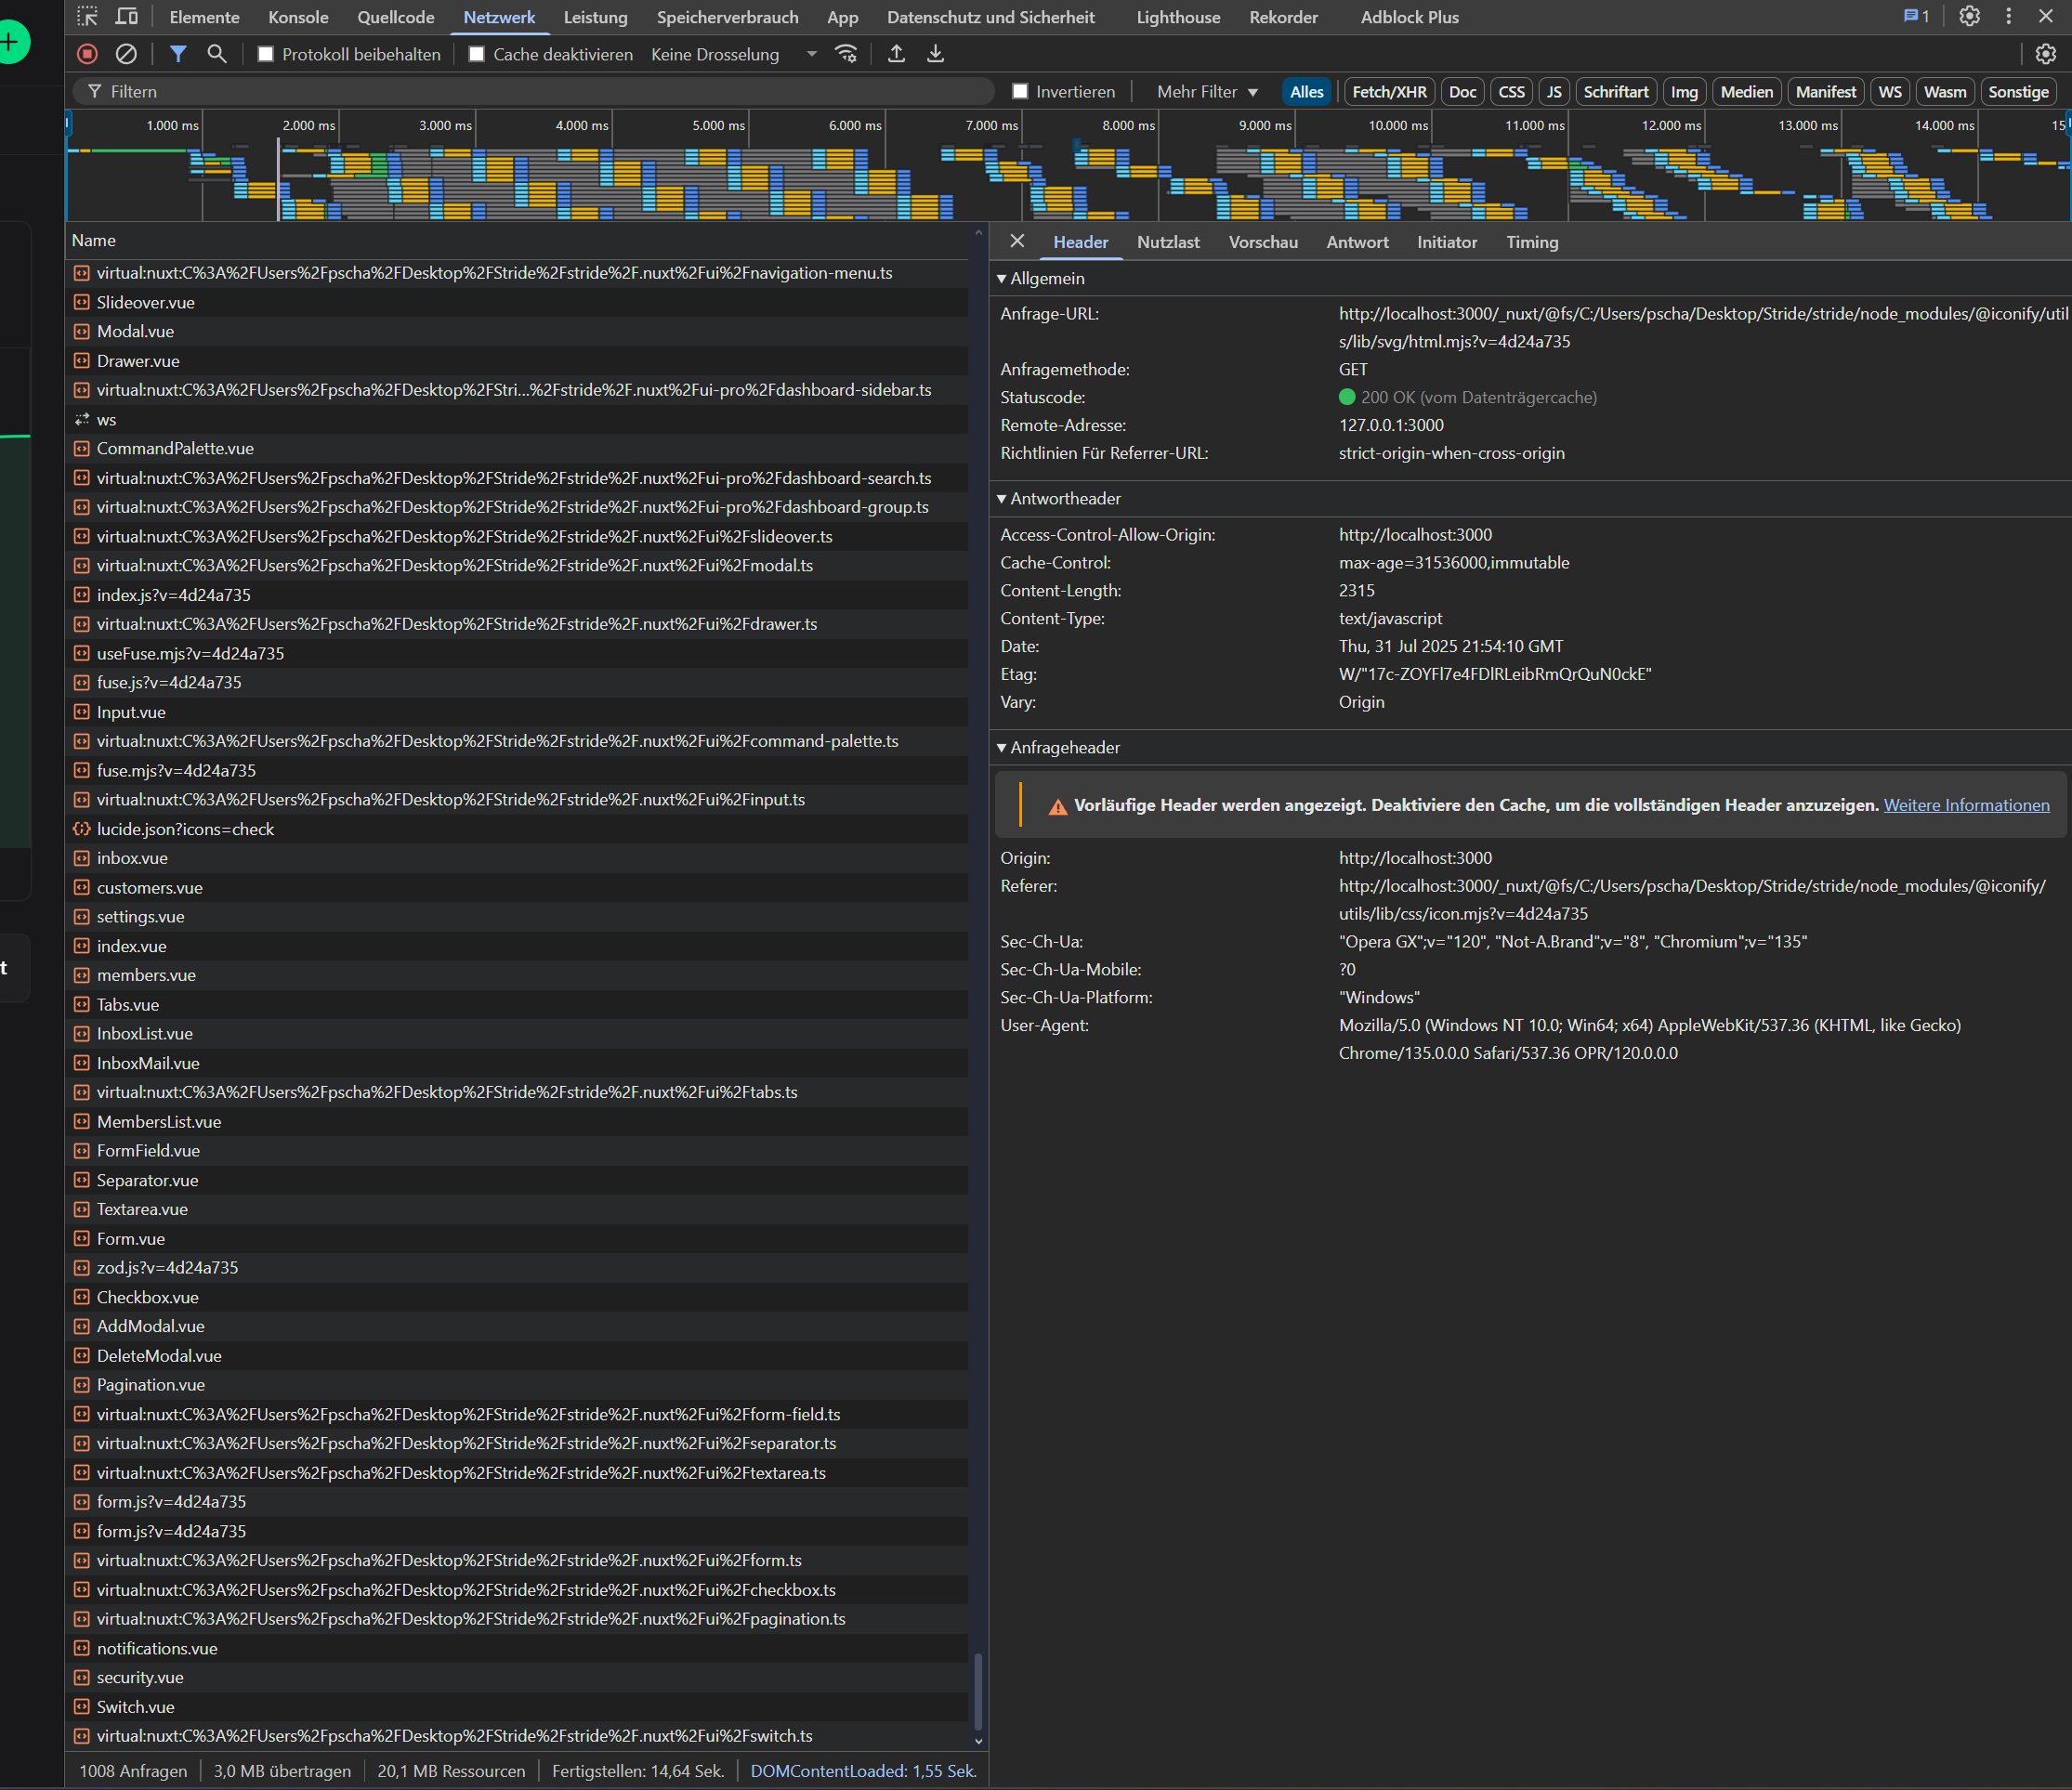Switch to the Nutzlast tab
Viewport: 2072px width, 1790px height.
[1168, 242]
